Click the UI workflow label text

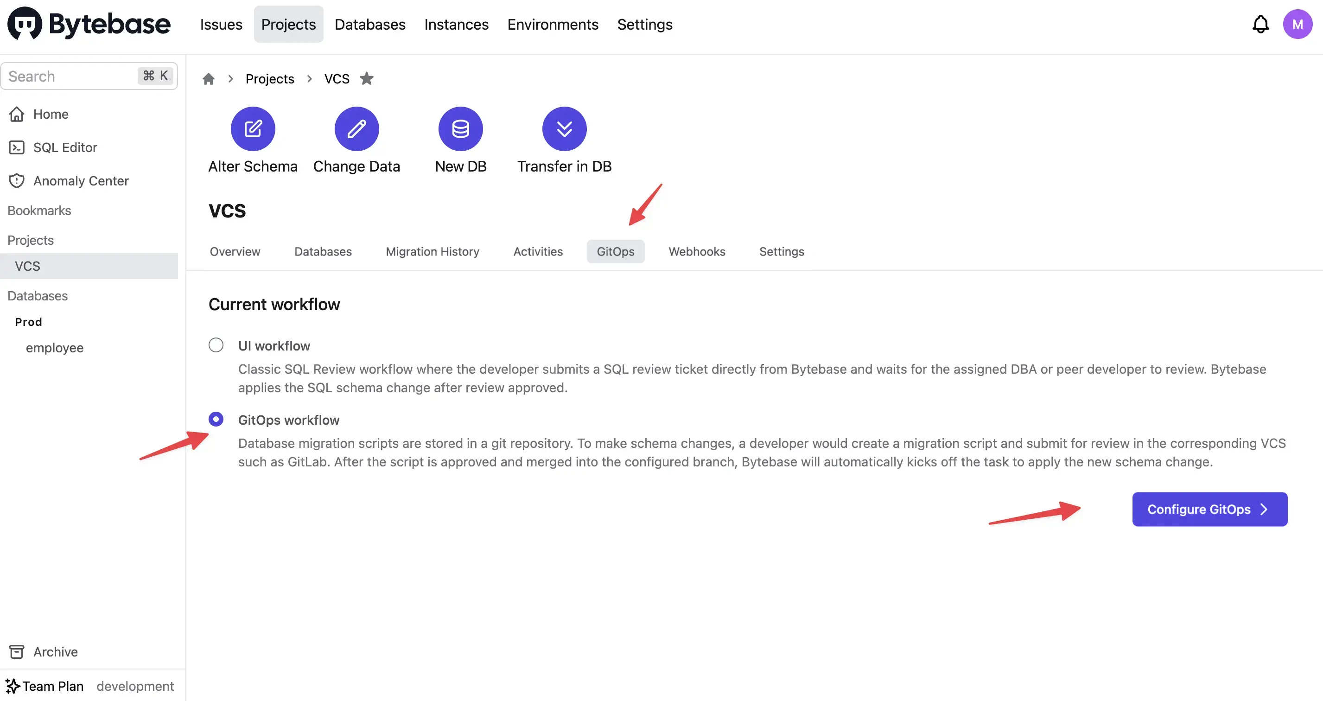274,345
